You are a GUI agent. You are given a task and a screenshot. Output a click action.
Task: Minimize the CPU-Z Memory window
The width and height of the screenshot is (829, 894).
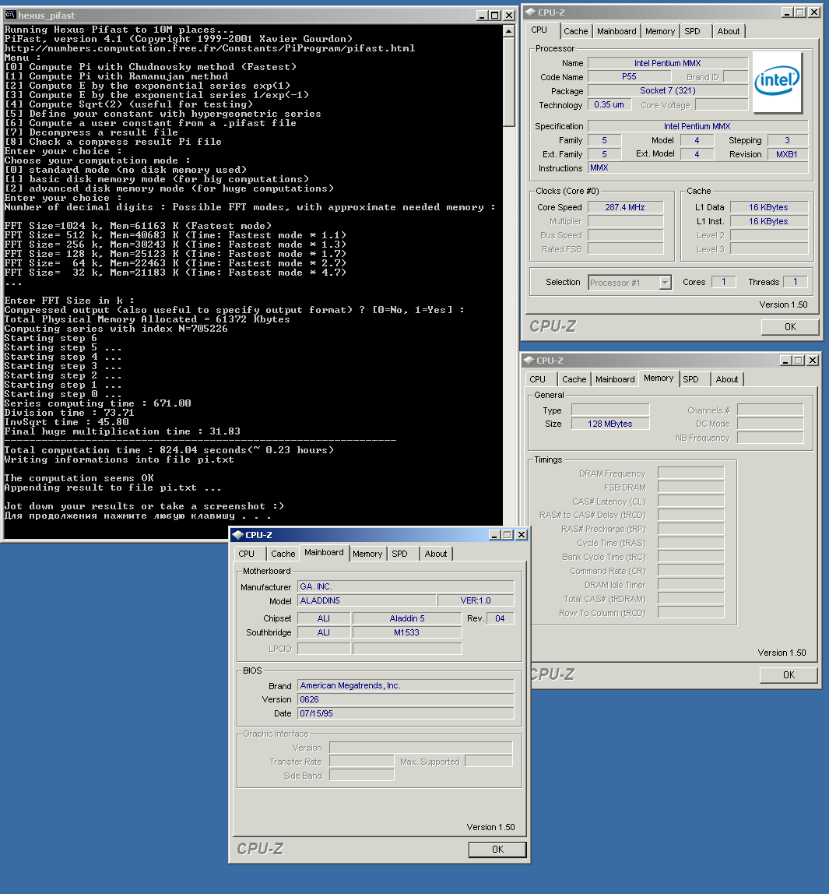click(785, 361)
